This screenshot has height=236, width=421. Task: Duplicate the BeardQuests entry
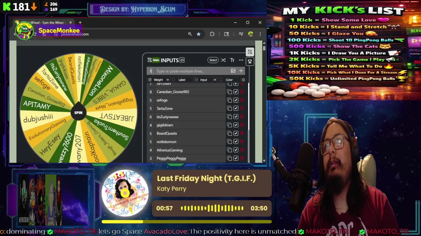(x=229, y=133)
